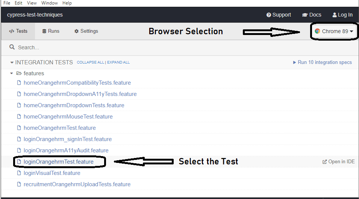359x199 pixels.
Task: Open homeOrangehrmDropdownA11yTests.feature
Action: click(80, 94)
